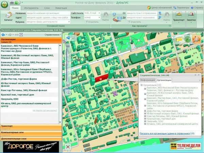Click the expand cards icon in directory toolbar
The height and width of the screenshot is (153, 204).
click(x=21, y=35)
